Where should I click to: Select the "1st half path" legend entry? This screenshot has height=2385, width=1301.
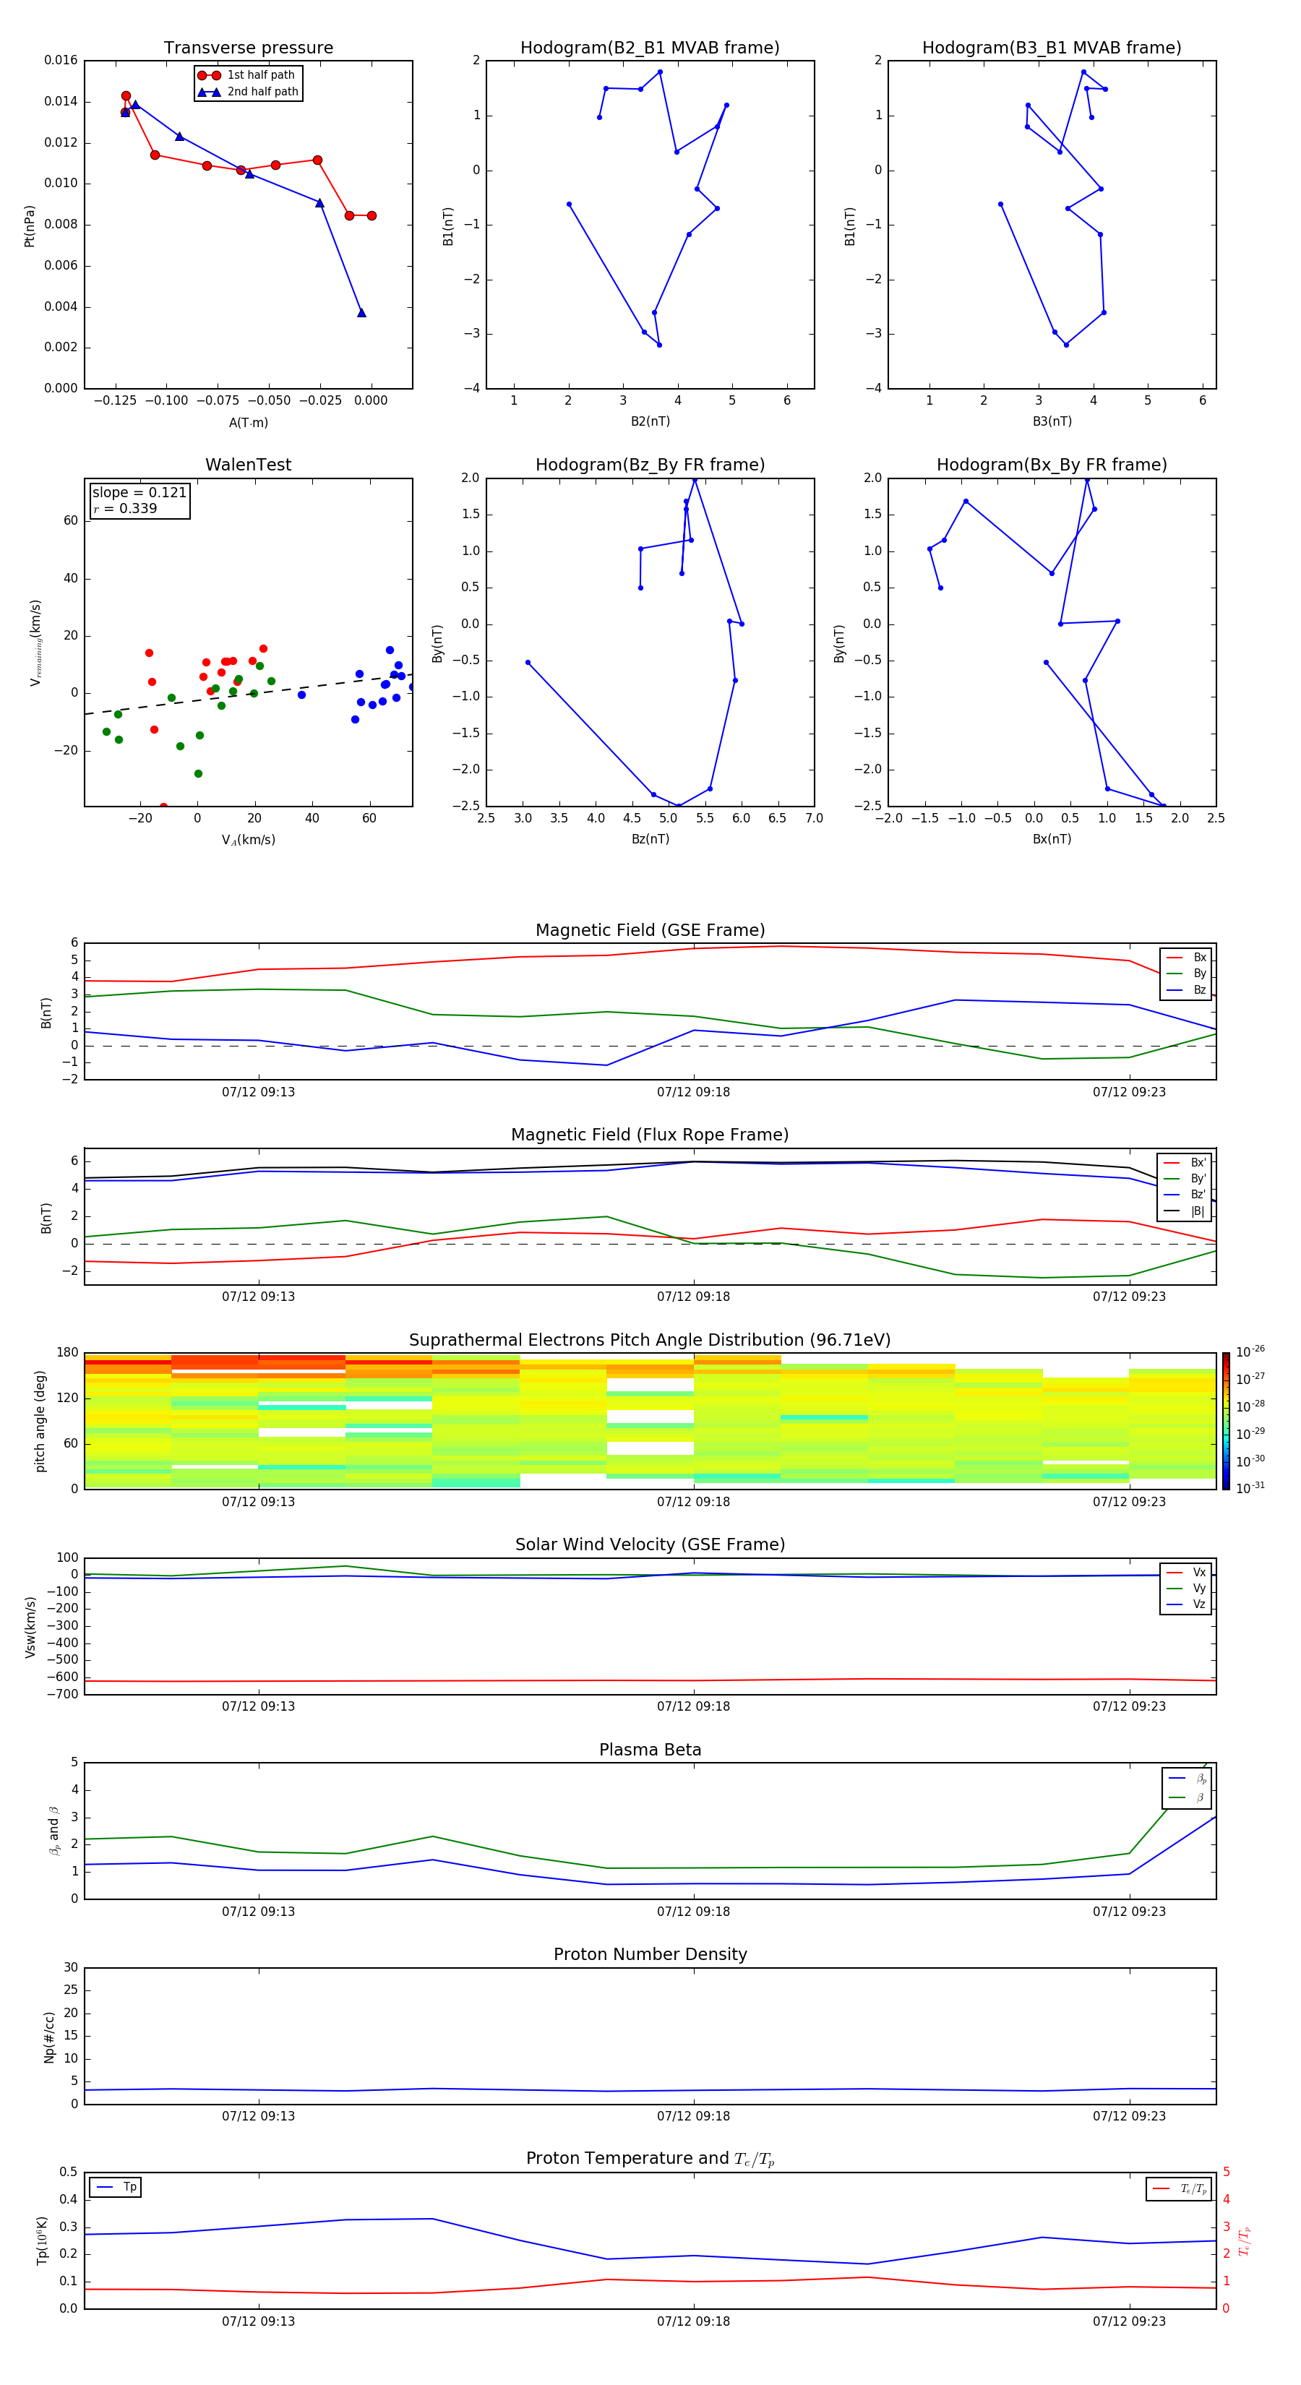point(248,75)
